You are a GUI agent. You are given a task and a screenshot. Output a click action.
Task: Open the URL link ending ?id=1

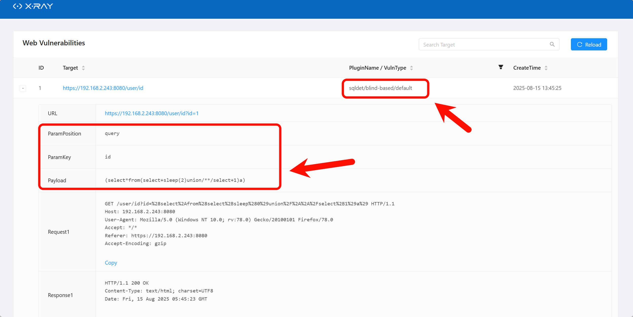tap(152, 113)
